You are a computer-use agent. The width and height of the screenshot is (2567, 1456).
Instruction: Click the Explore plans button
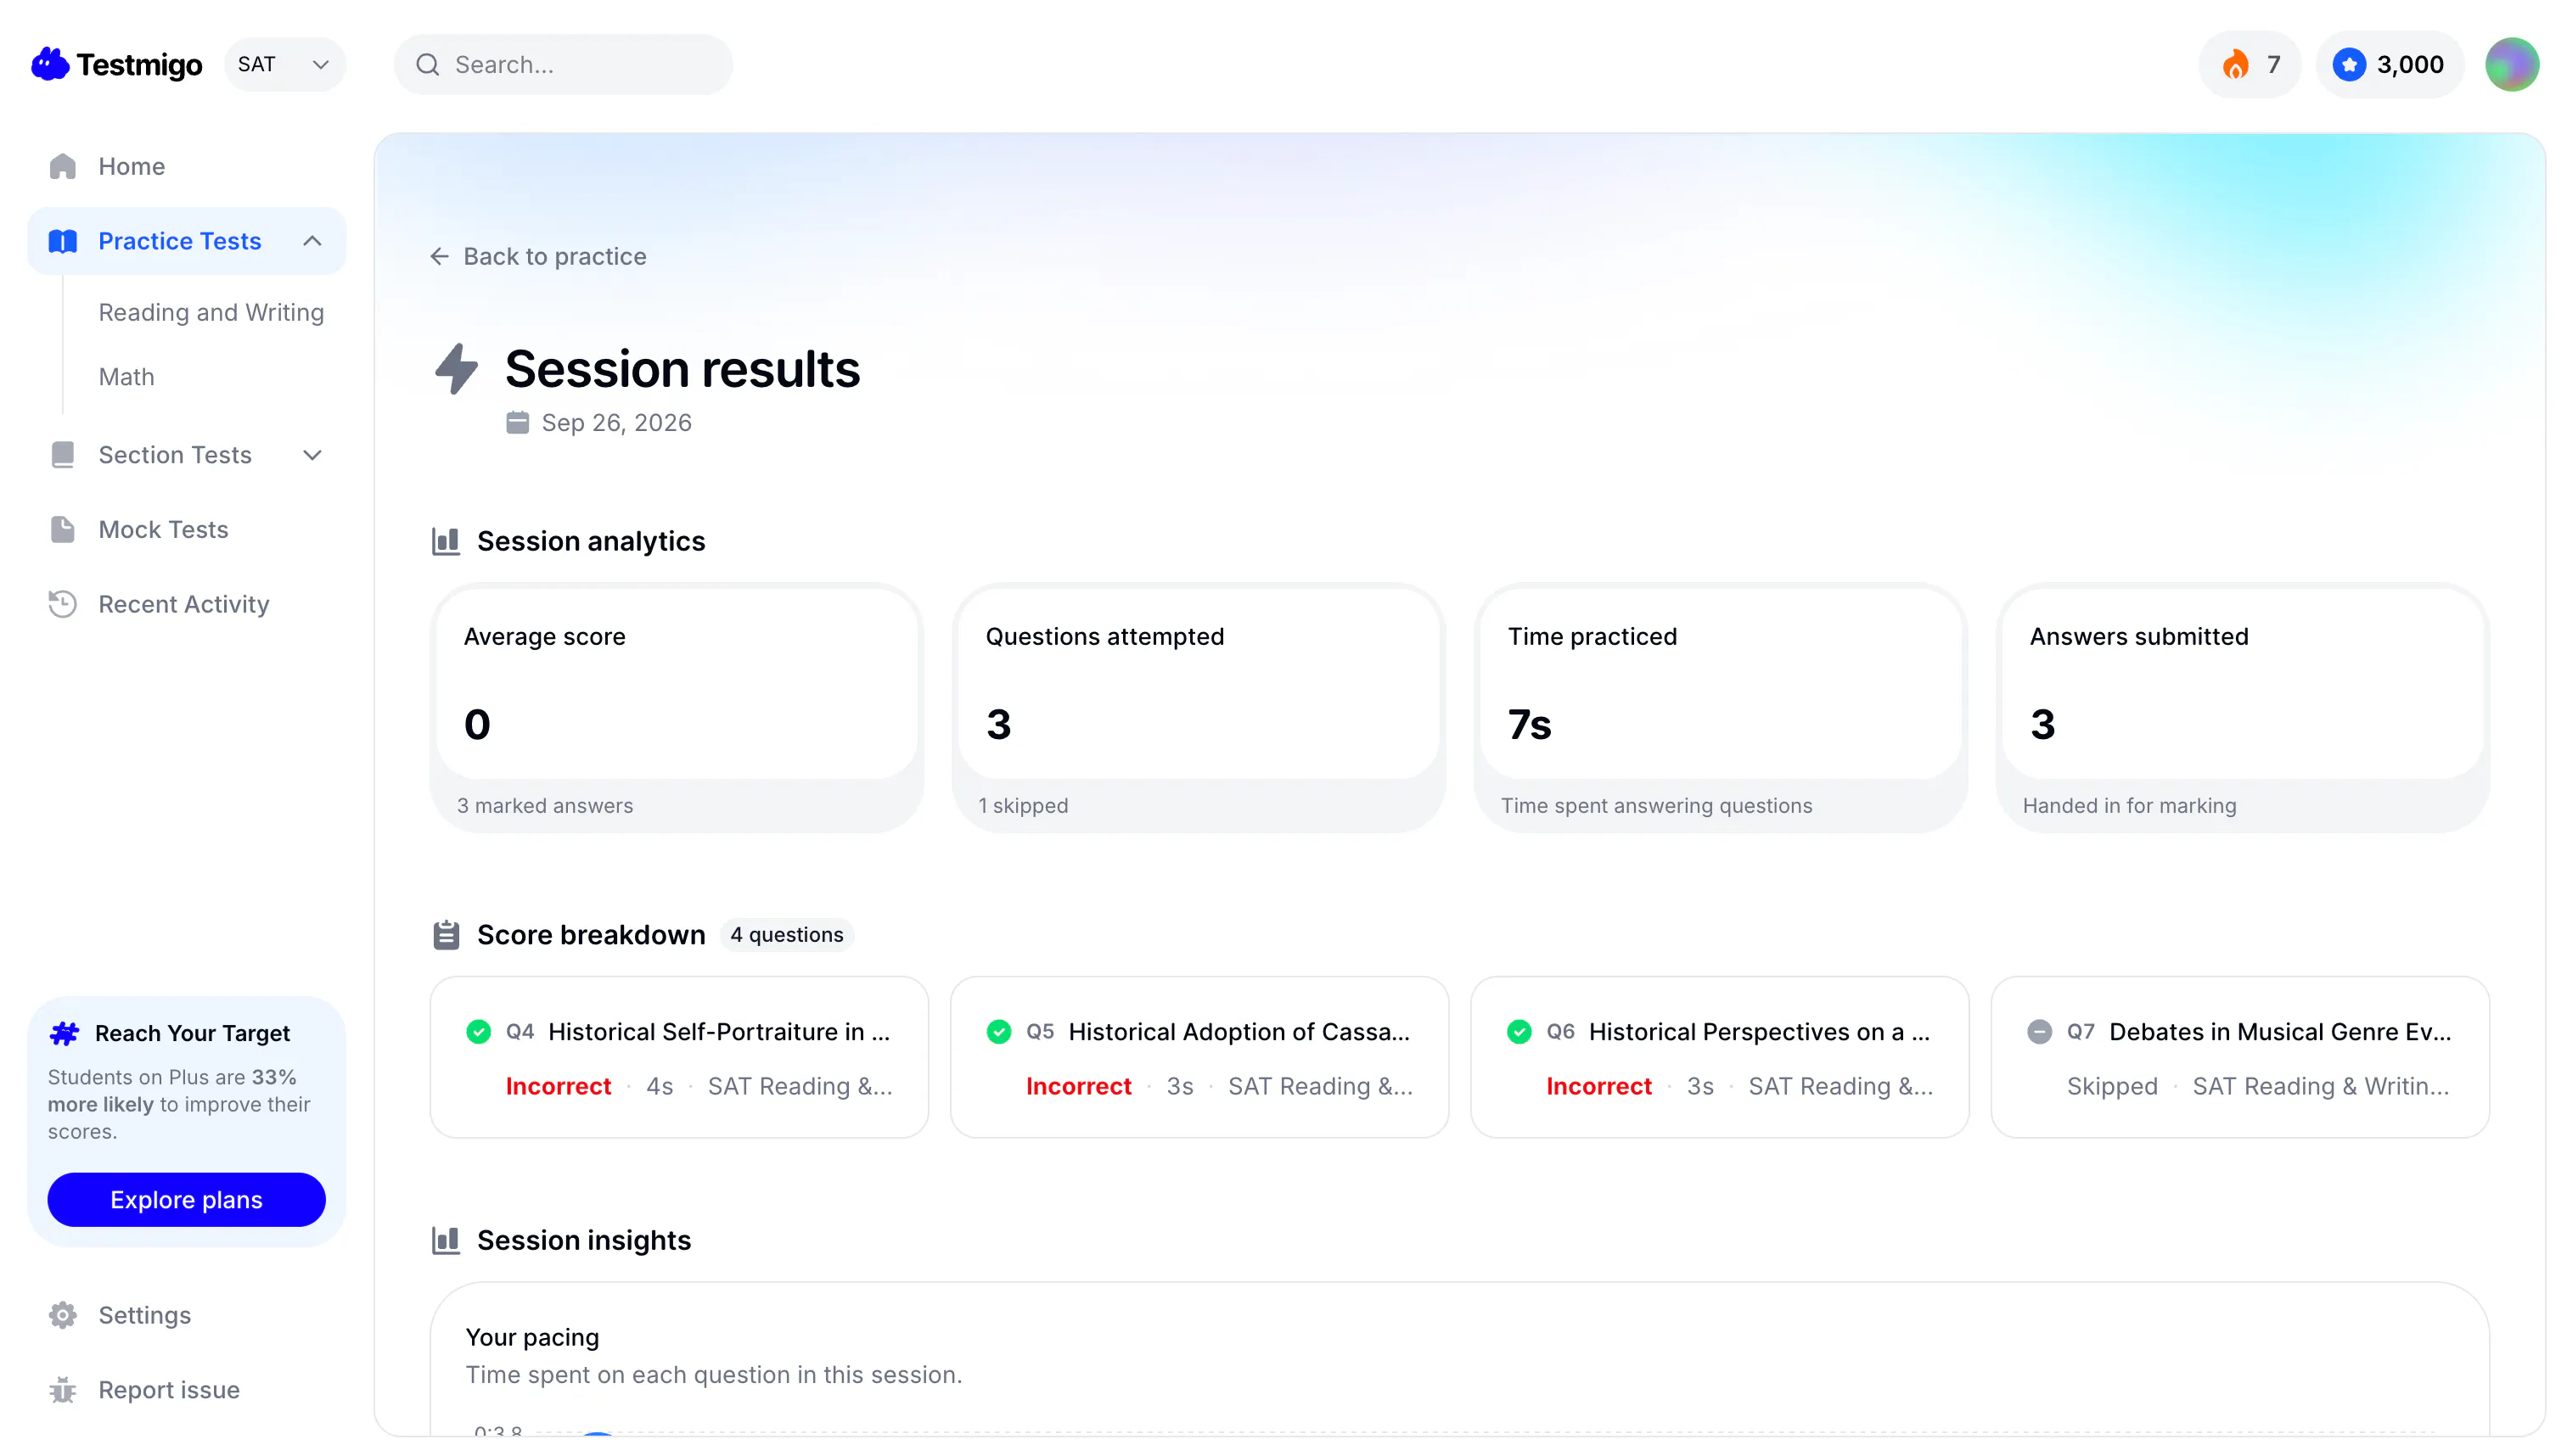(x=186, y=1199)
